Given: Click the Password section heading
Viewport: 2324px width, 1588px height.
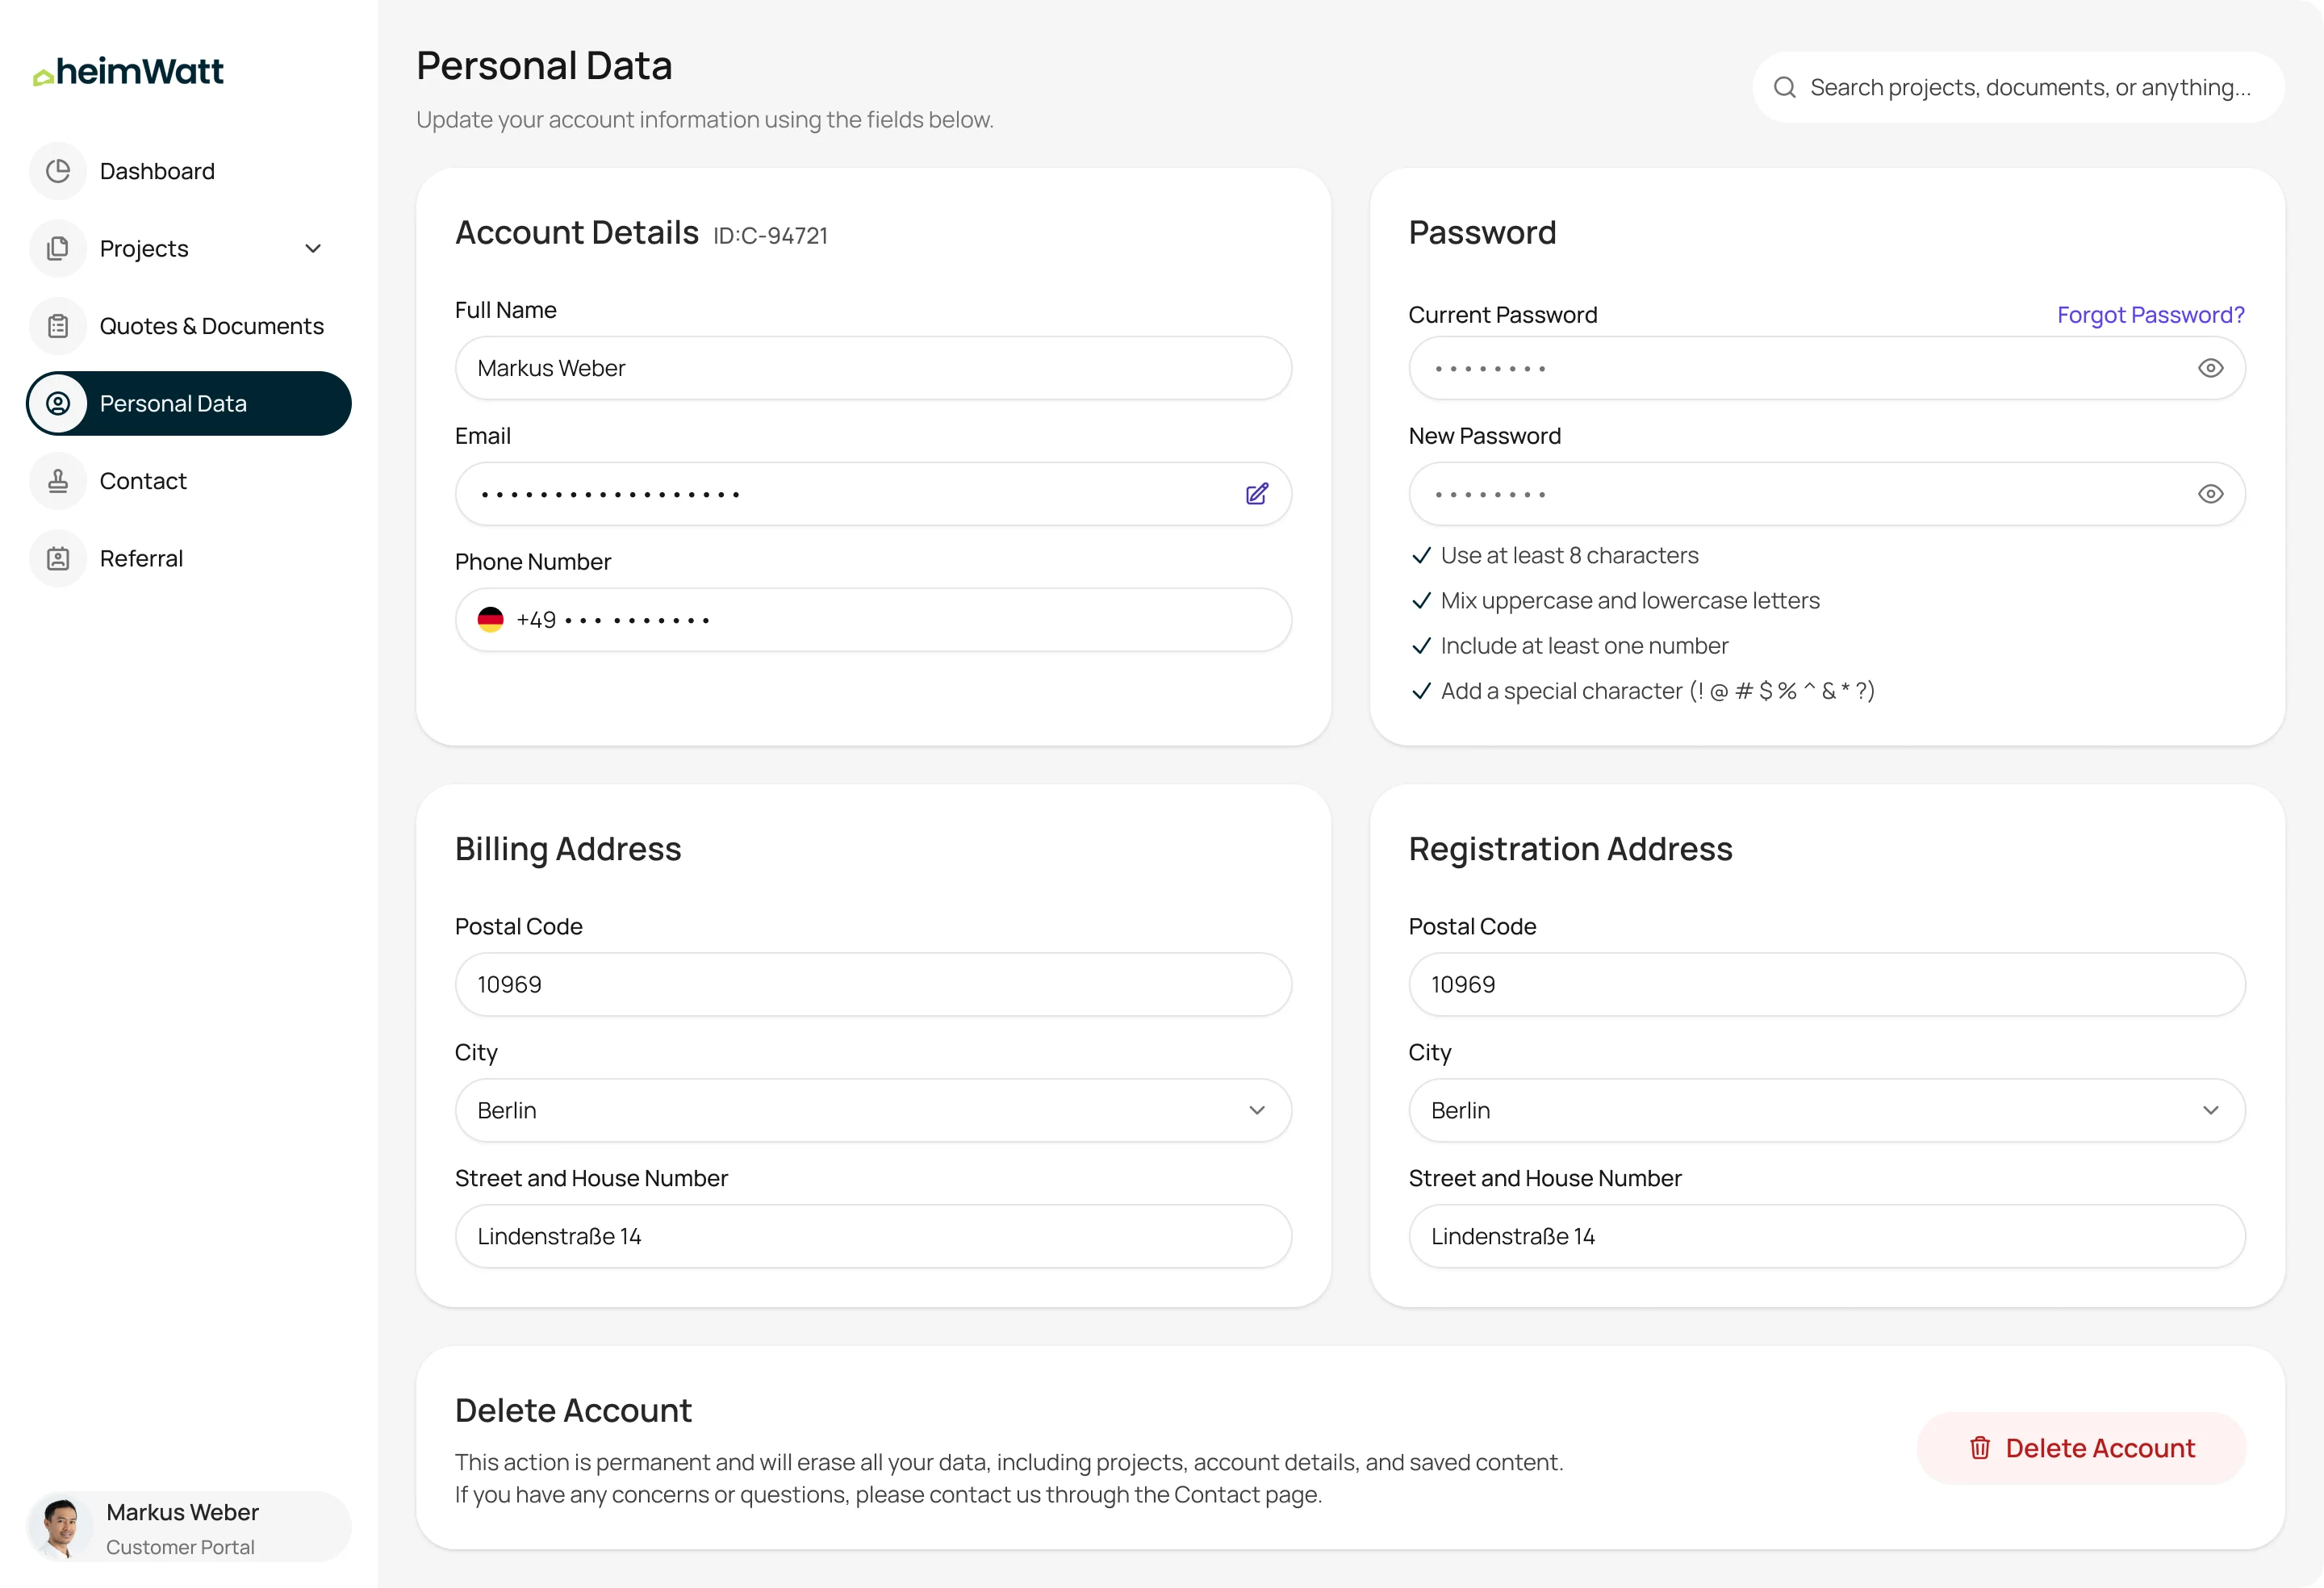Looking at the screenshot, I should [1482, 232].
